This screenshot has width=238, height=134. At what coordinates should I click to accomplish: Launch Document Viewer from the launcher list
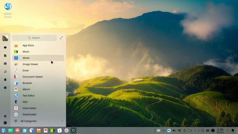(38, 77)
